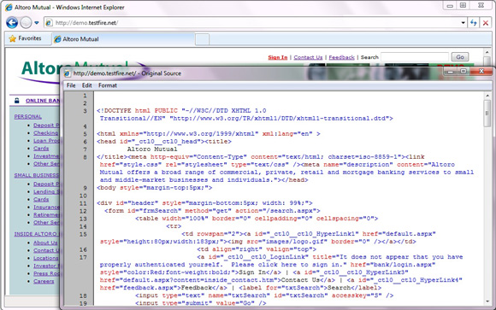Click the form id="frmSearch" source line
The width and height of the screenshot is (496, 310).
[x=212, y=211]
